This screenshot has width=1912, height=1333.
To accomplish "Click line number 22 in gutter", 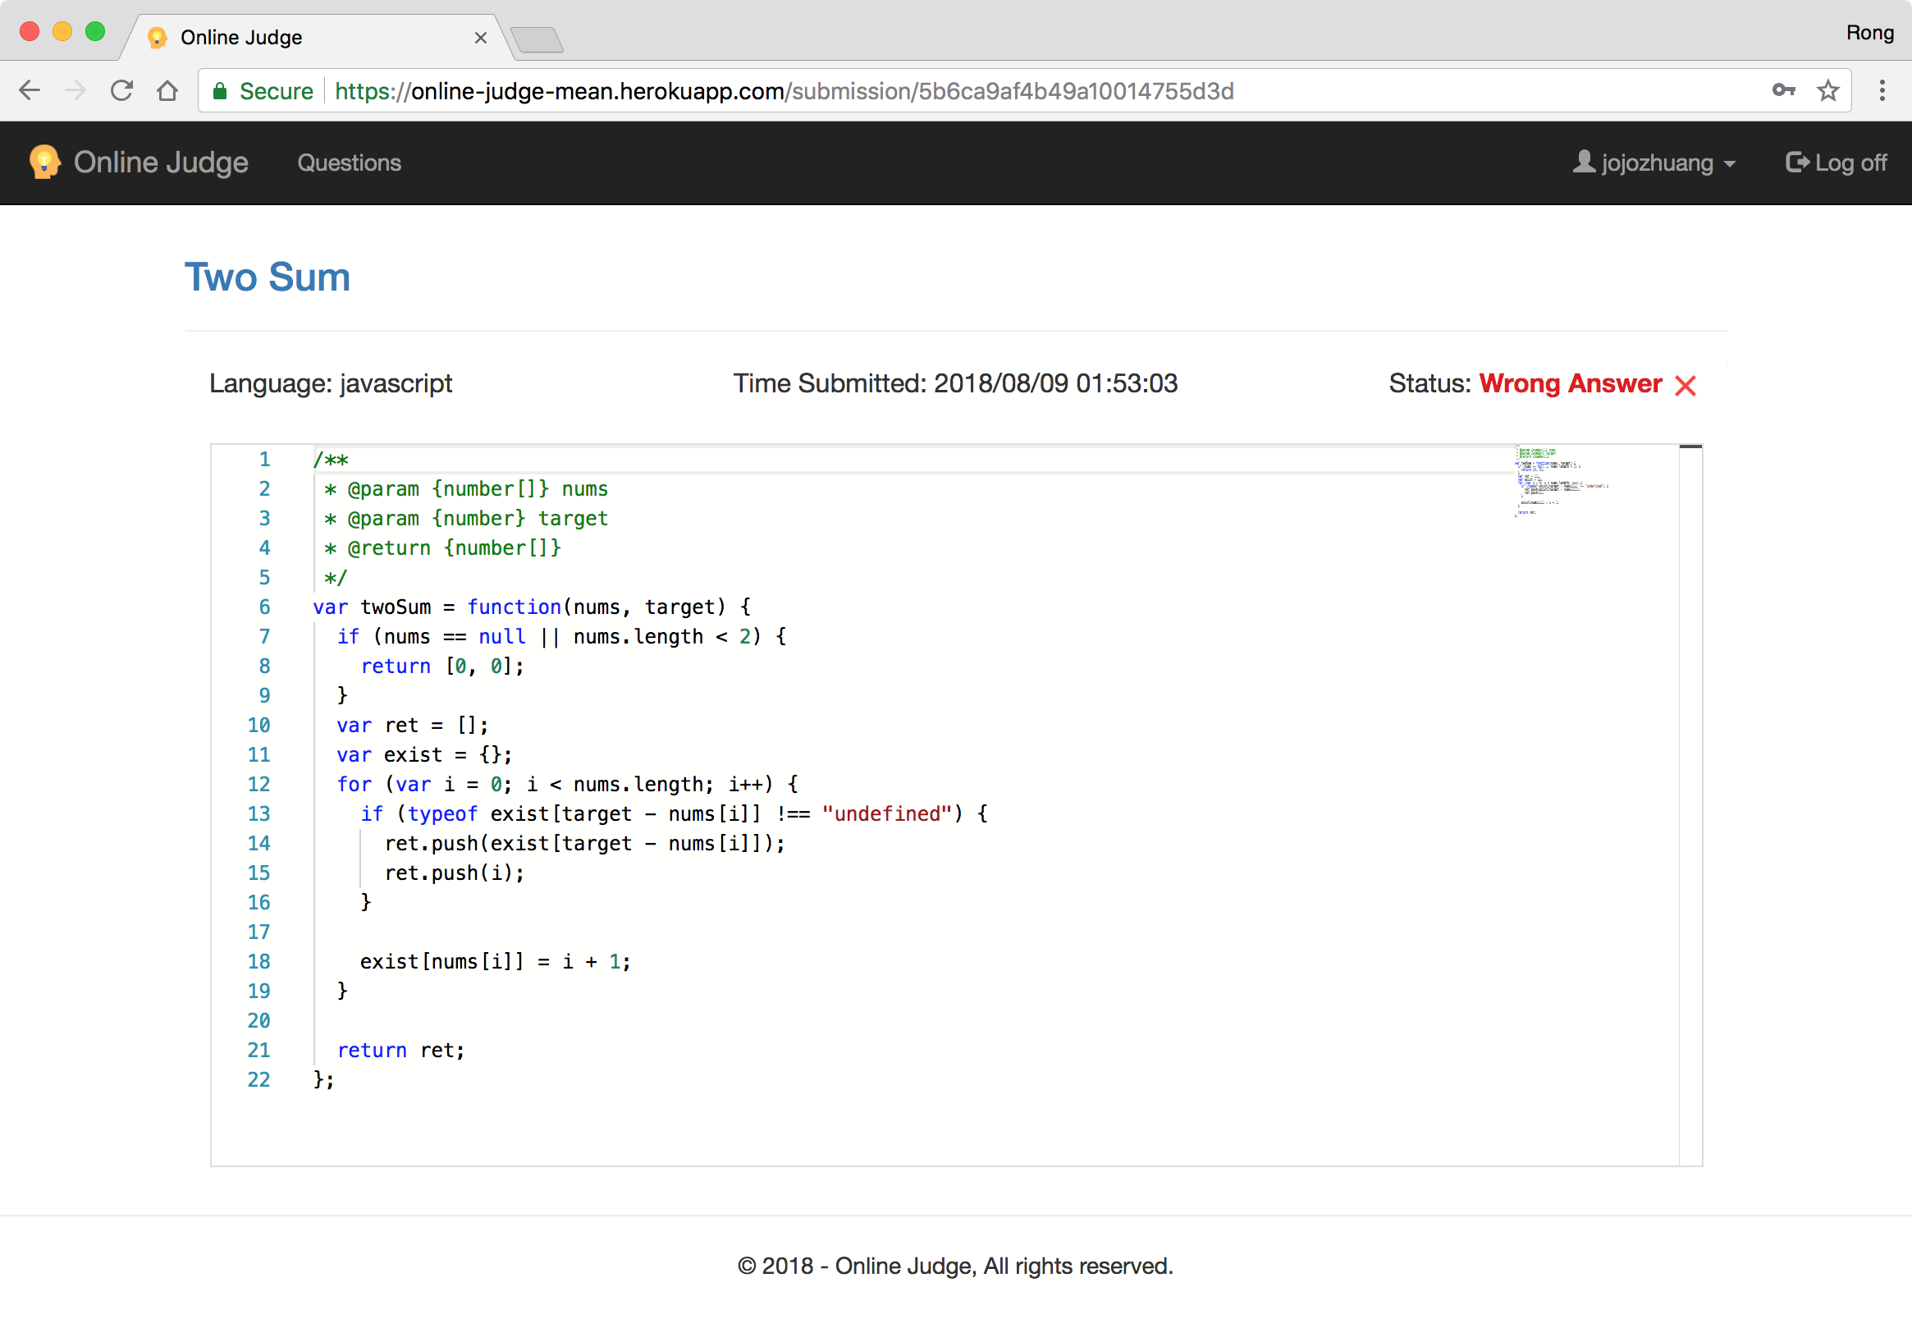I will 258,1079.
